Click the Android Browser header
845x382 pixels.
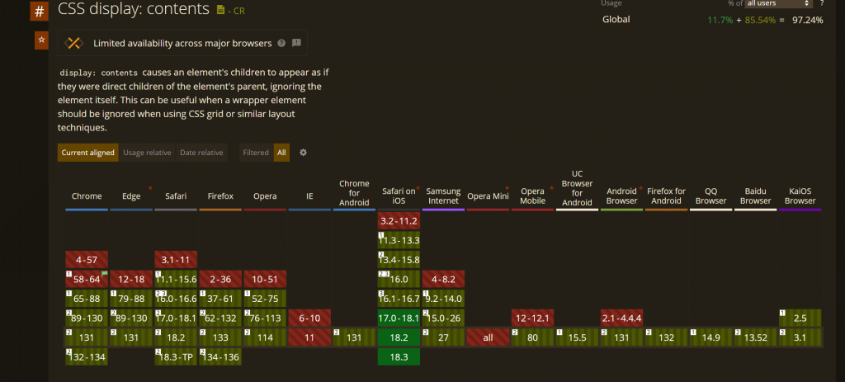[x=622, y=196]
